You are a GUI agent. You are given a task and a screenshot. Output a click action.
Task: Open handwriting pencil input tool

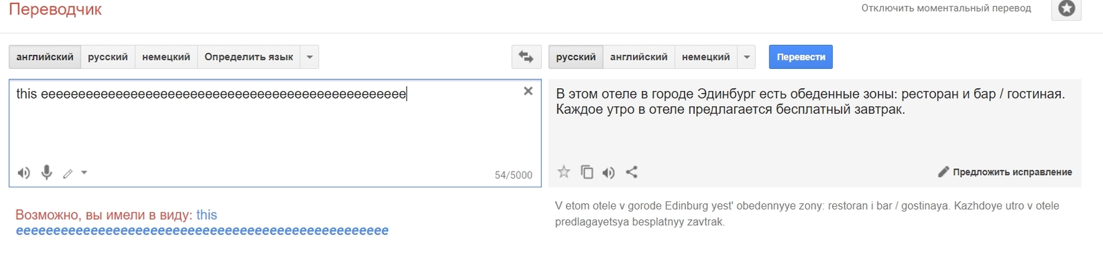coord(68,174)
